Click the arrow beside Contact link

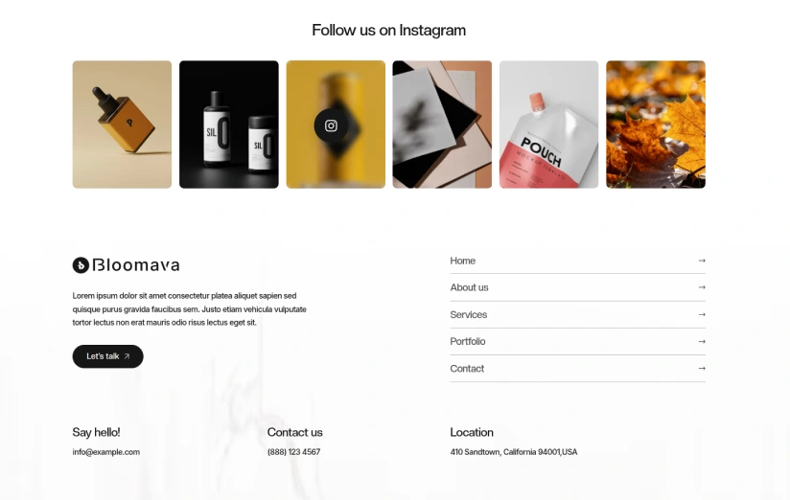pyautogui.click(x=702, y=368)
